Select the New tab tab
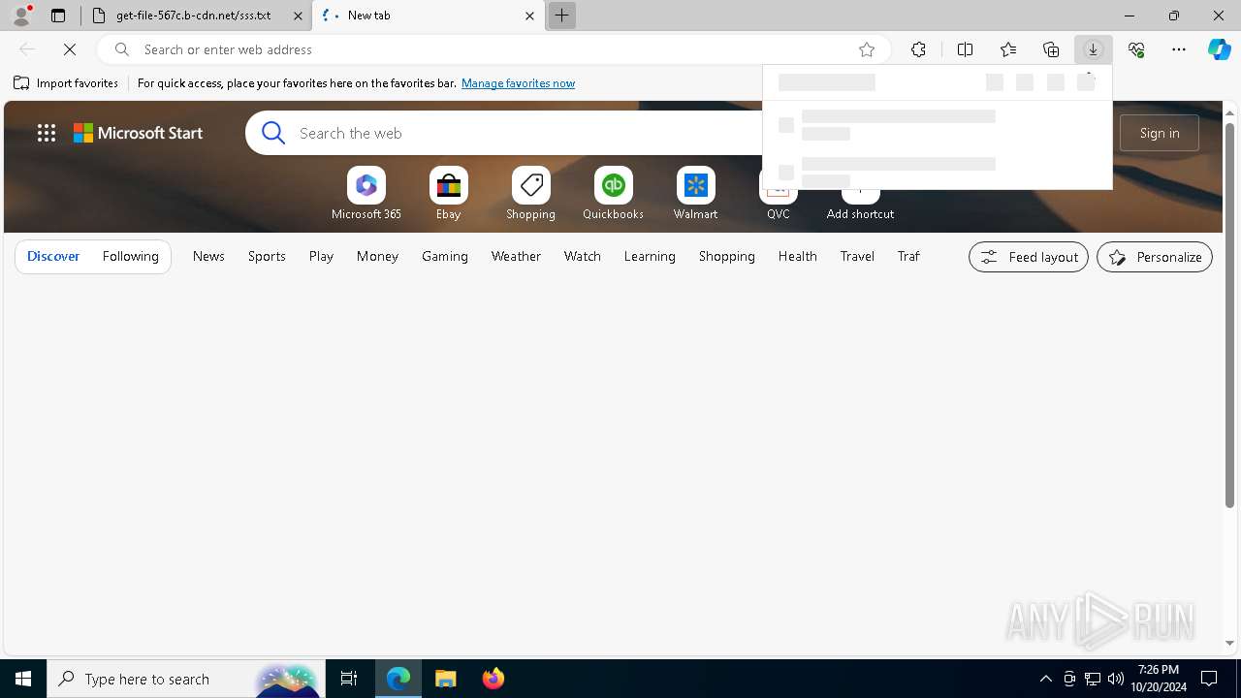This screenshot has width=1241, height=698. (x=428, y=16)
